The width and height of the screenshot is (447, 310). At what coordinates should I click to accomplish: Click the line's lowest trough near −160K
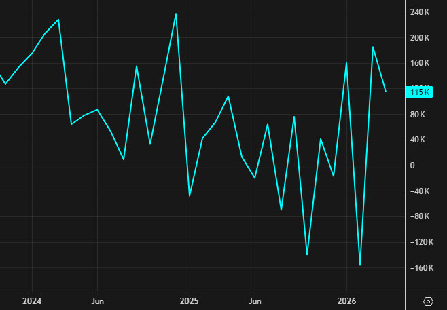pyautogui.click(x=360, y=265)
